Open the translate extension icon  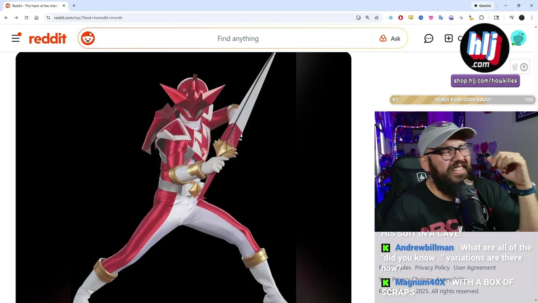pos(441,18)
